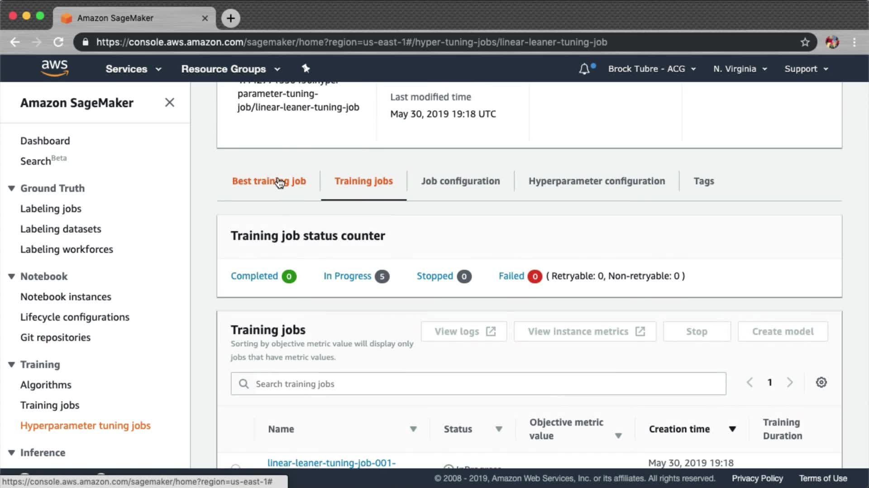
Task: Sort training jobs by Creation time arrow
Action: click(732, 429)
